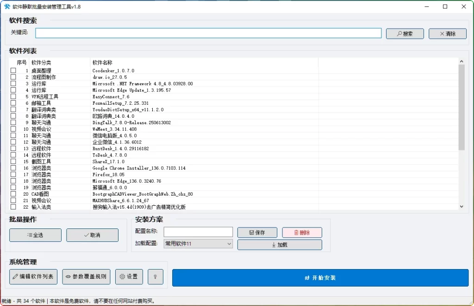Open 设置 via the gear icon

pyautogui.click(x=123, y=276)
